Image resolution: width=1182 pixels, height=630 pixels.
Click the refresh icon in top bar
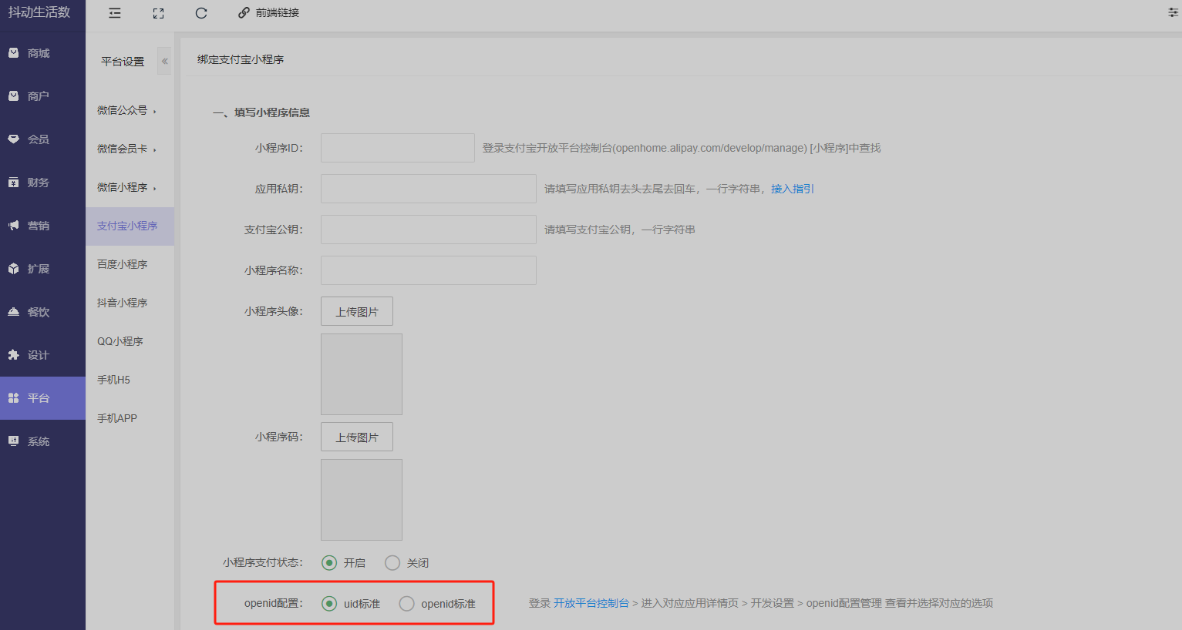[x=201, y=13]
